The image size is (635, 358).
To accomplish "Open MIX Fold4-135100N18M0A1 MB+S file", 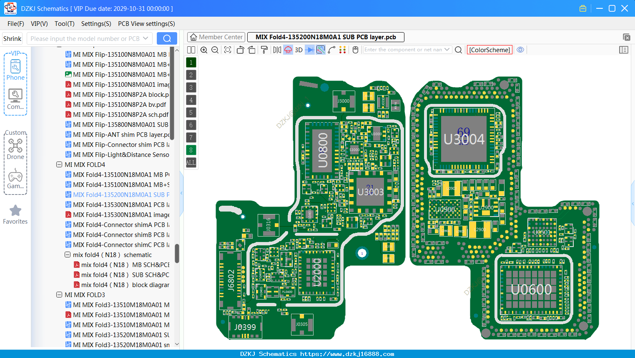I will pyautogui.click(x=118, y=184).
